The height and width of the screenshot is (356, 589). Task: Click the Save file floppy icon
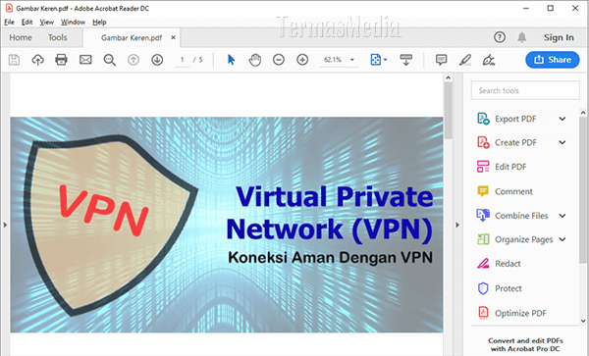[x=15, y=60]
